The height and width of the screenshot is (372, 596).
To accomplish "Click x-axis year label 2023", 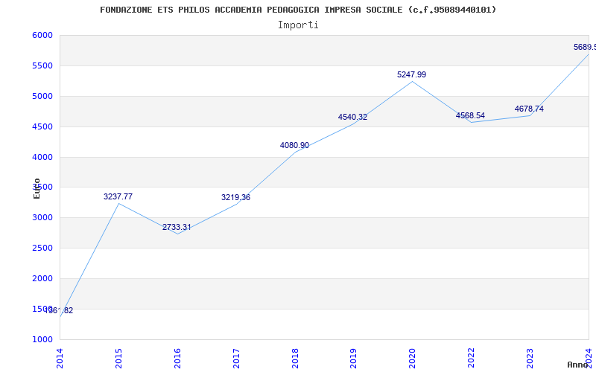I will point(530,359).
